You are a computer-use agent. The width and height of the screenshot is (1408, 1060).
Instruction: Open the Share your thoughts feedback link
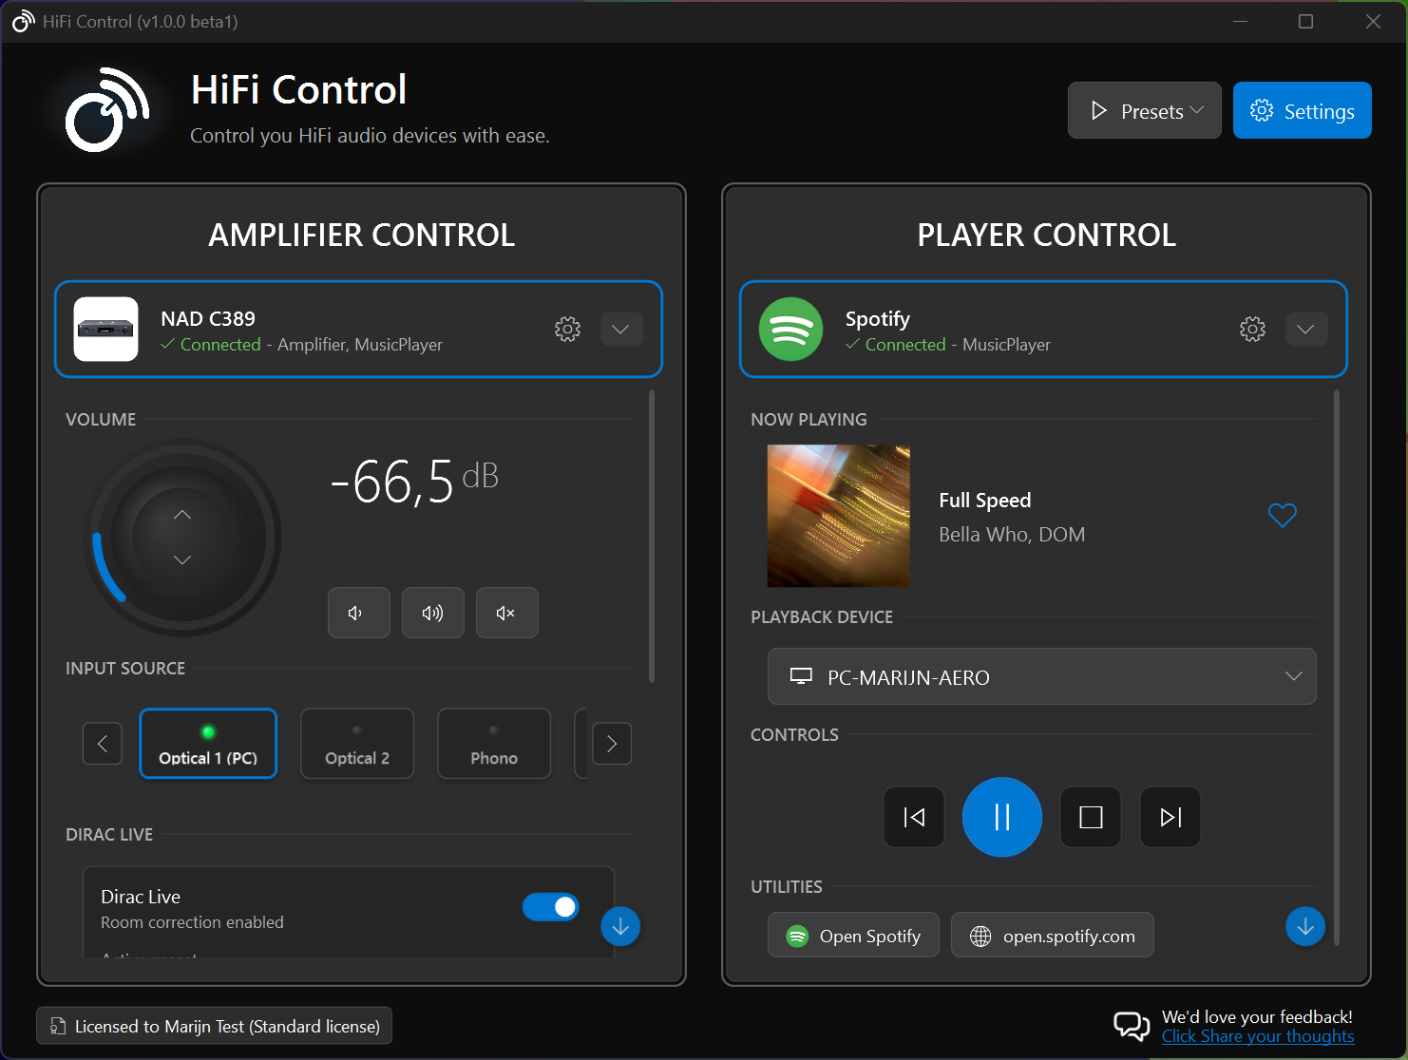click(1258, 1036)
